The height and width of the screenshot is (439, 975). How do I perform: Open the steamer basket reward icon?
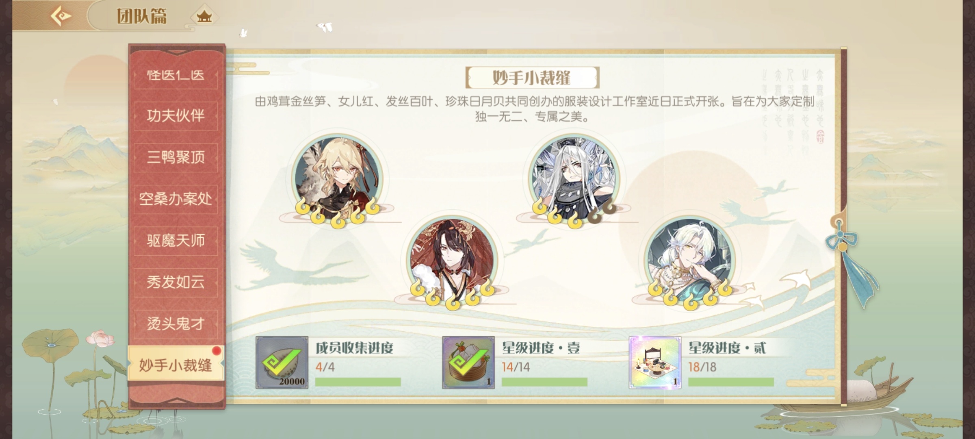click(x=468, y=362)
